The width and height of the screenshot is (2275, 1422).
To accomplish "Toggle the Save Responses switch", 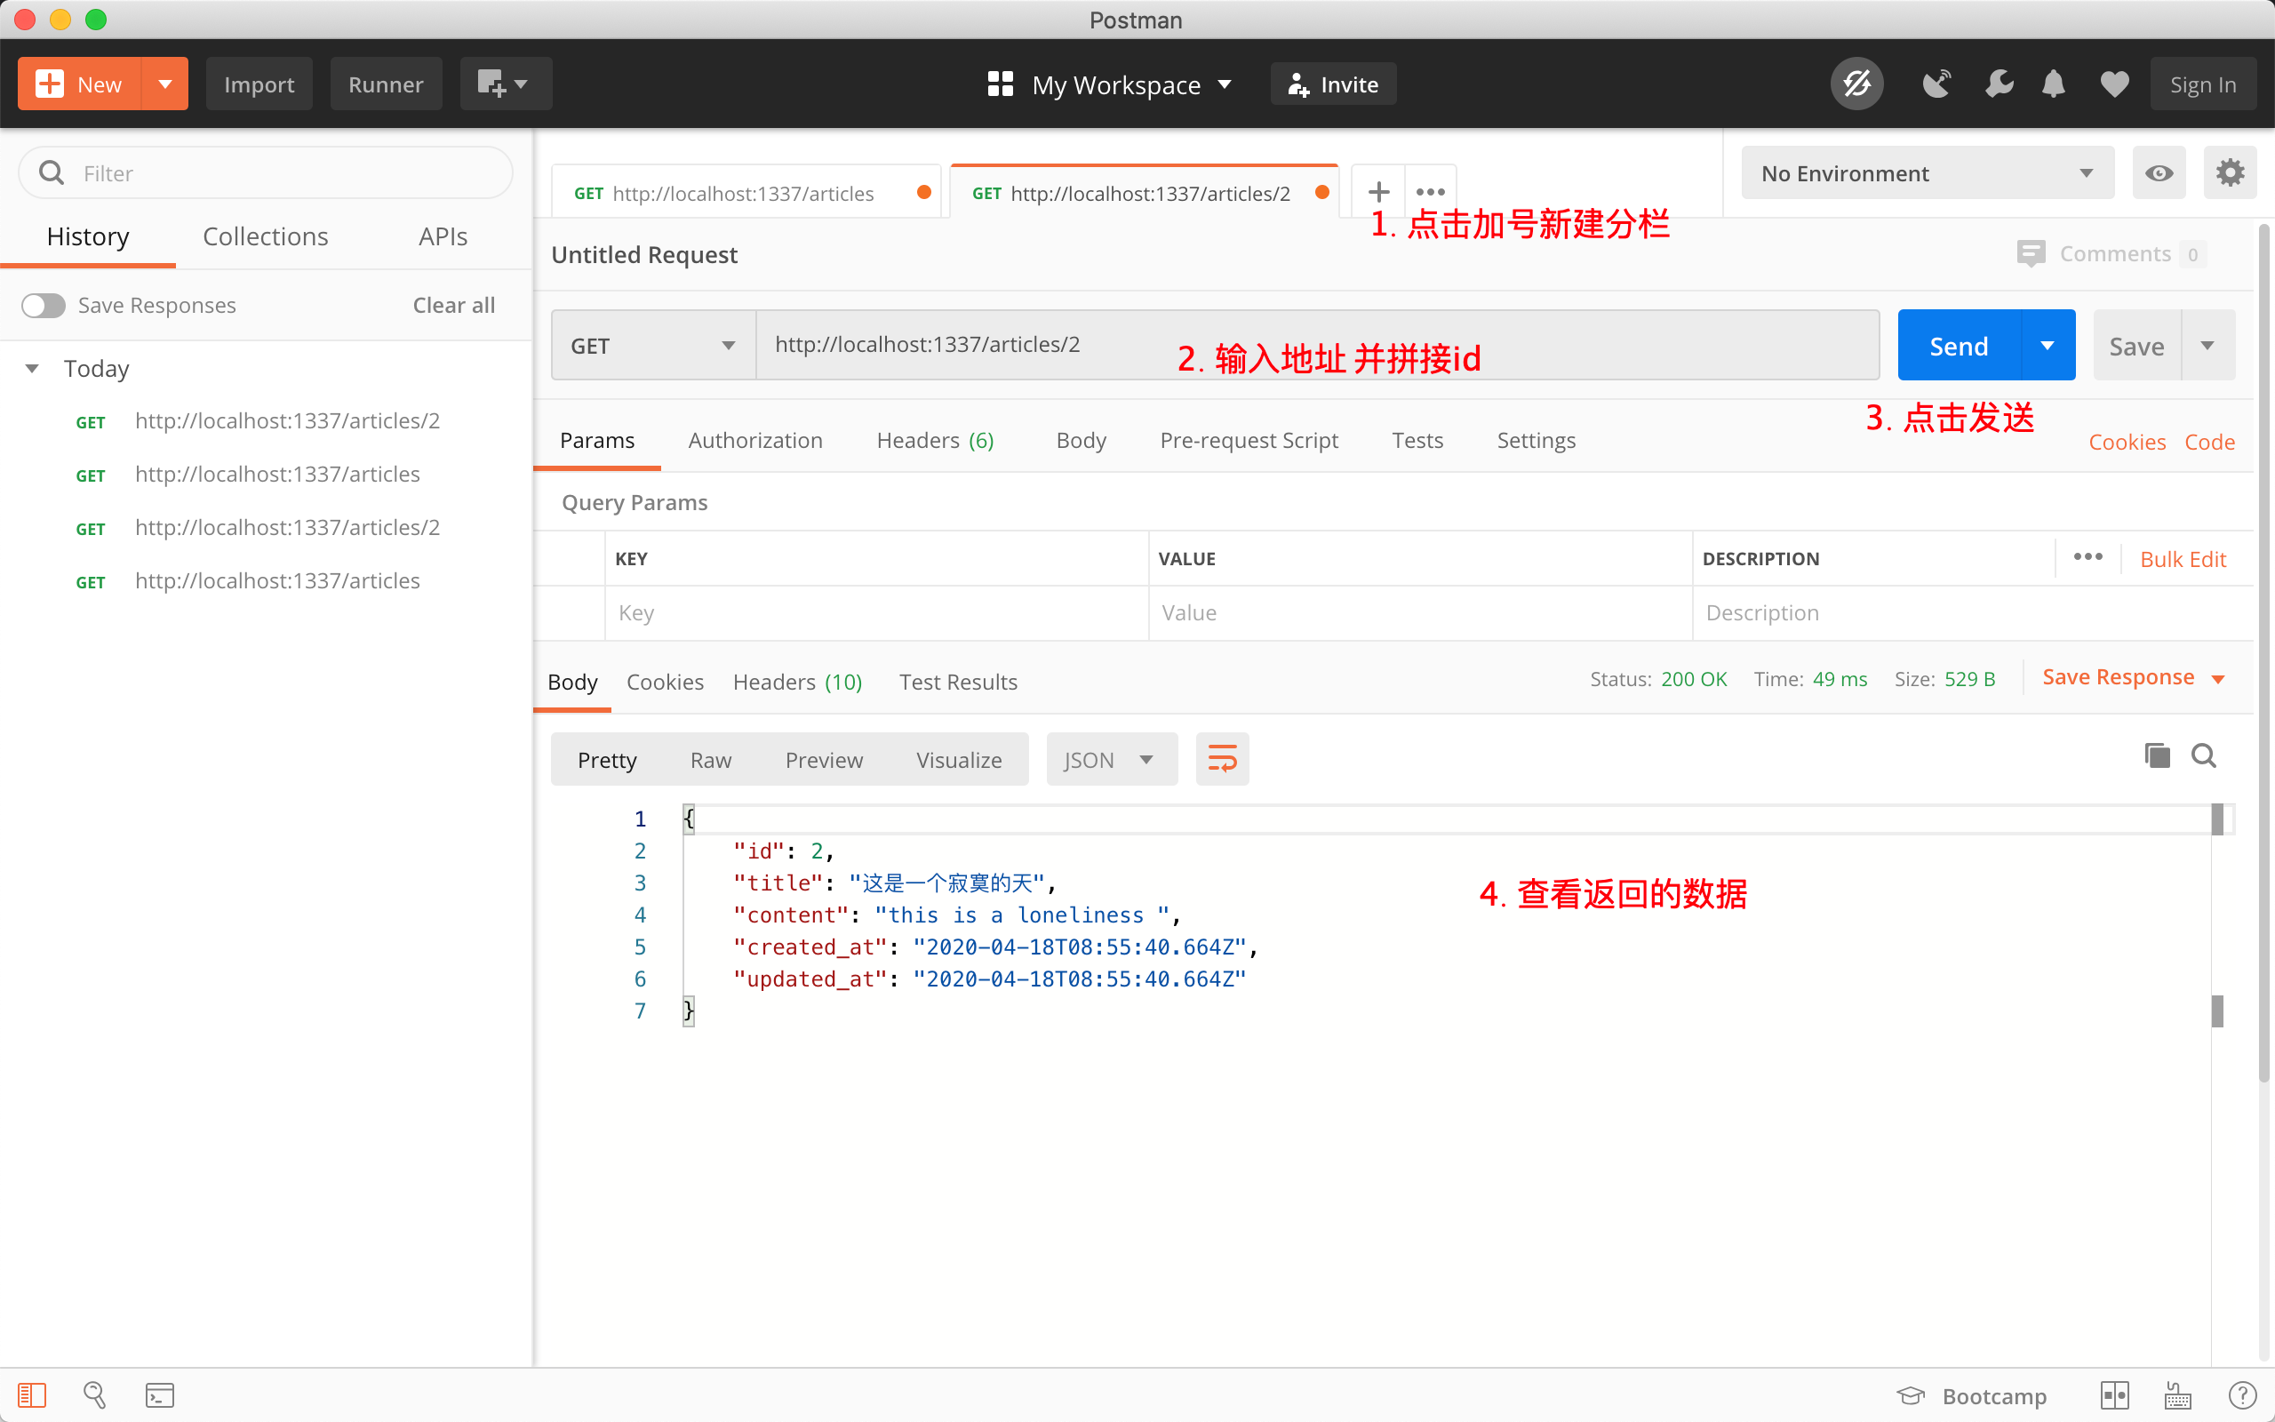I will point(44,306).
